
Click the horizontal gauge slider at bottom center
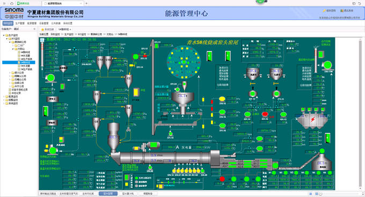pos(180,183)
